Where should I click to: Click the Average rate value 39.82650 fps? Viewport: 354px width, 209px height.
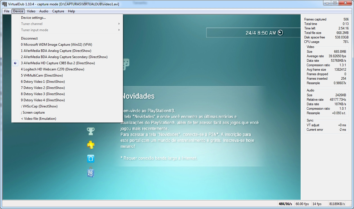pyautogui.click(x=337, y=56)
